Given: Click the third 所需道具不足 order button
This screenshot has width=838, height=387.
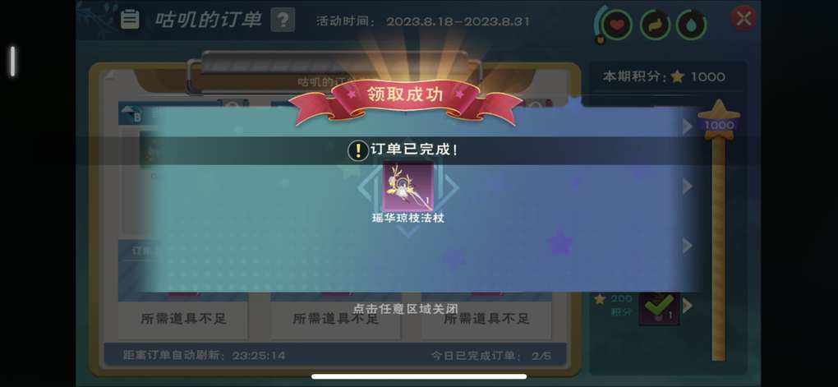Looking at the screenshot, I should pos(487,320).
